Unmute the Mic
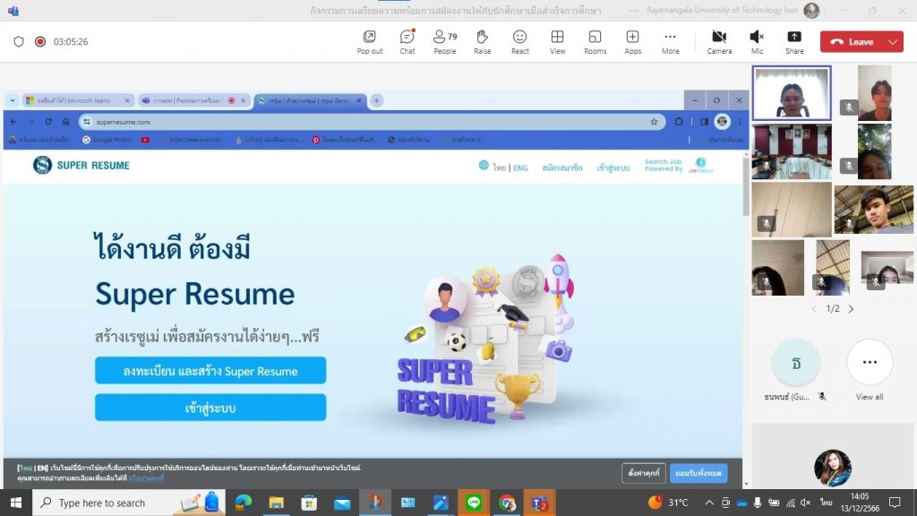This screenshot has width=917, height=516. (x=757, y=41)
